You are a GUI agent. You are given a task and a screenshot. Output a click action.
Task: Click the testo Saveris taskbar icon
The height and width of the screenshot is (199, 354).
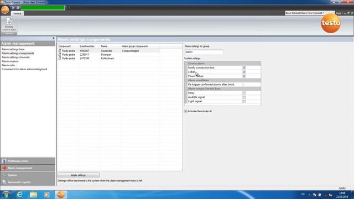[61, 195]
